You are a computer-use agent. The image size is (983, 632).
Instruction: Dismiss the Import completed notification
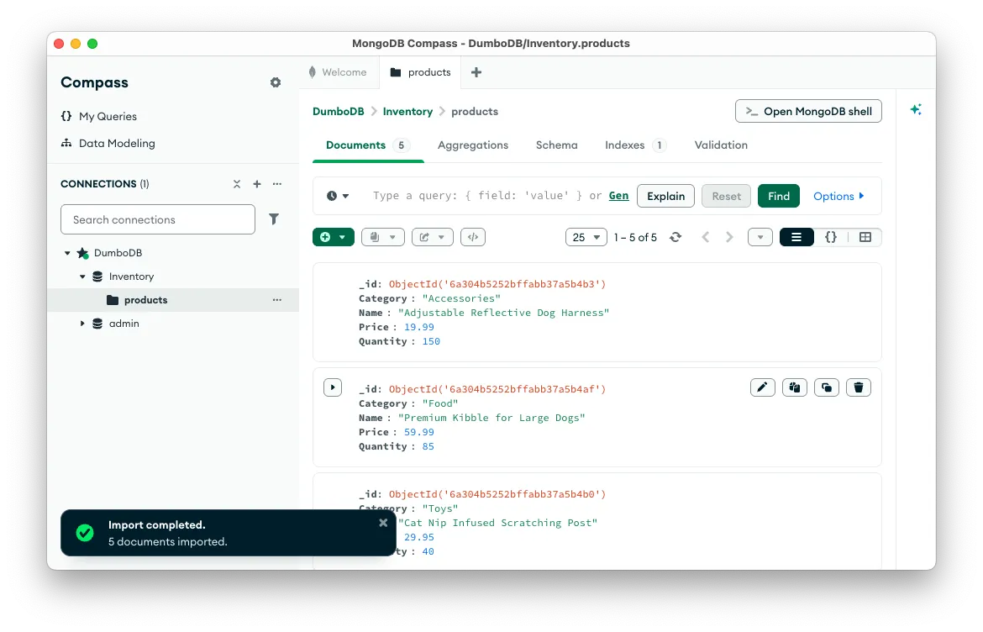383,524
